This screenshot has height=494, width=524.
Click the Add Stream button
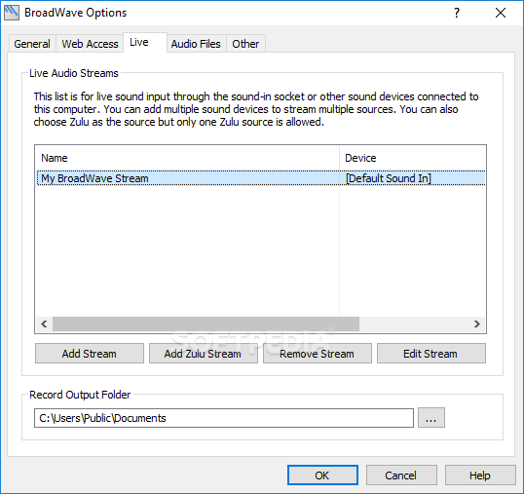[x=90, y=354]
